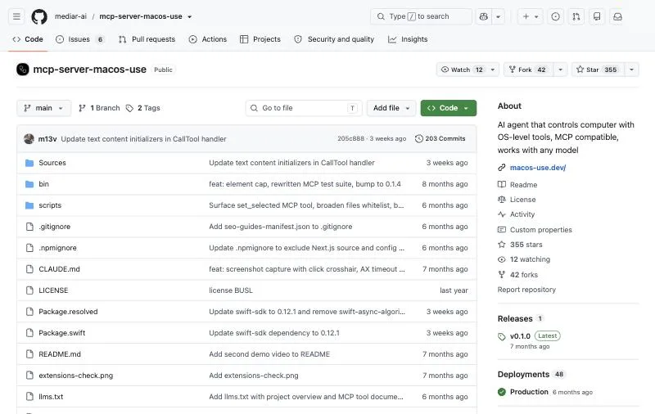Open the llms.txt file
Screen dimensions: 655x414
51,397
